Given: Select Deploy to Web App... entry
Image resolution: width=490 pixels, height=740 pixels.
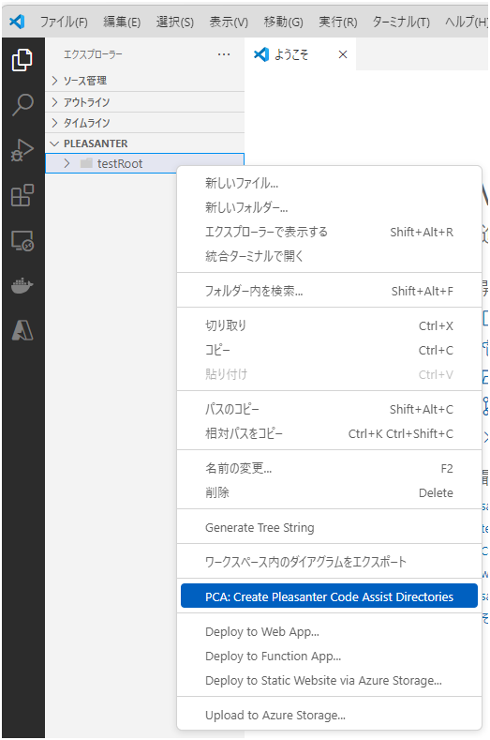Looking at the screenshot, I should [329, 631].
